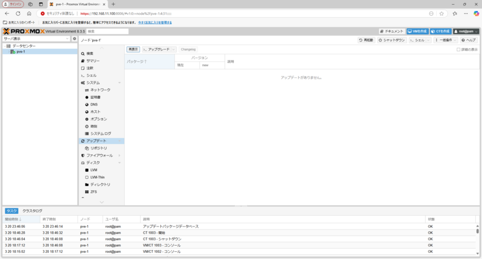482x259 pixels.
Task: Click the 時刻 clock icon
Action: [x=87, y=126]
